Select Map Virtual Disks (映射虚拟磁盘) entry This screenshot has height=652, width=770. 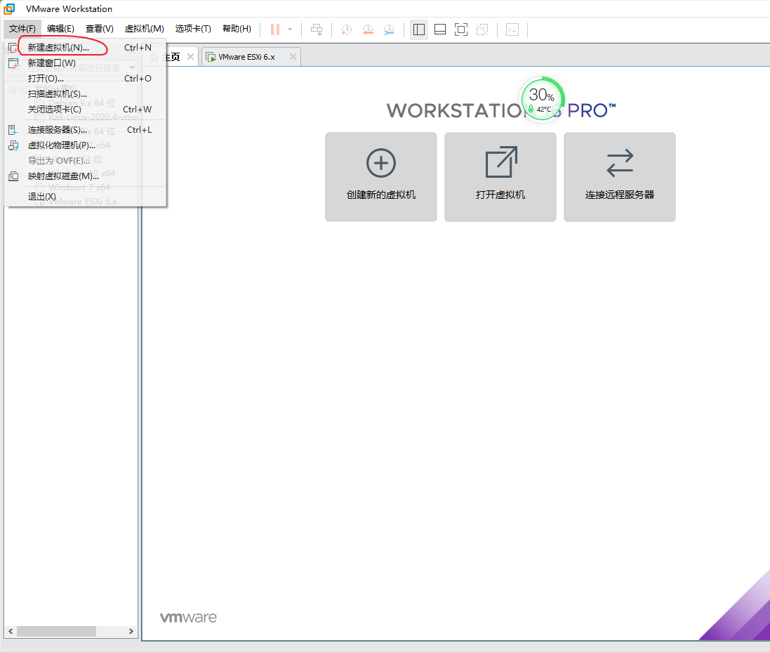(x=85, y=176)
